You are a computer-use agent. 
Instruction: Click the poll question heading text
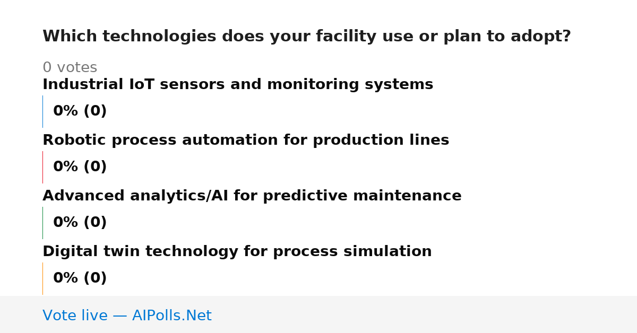pyautogui.click(x=307, y=37)
